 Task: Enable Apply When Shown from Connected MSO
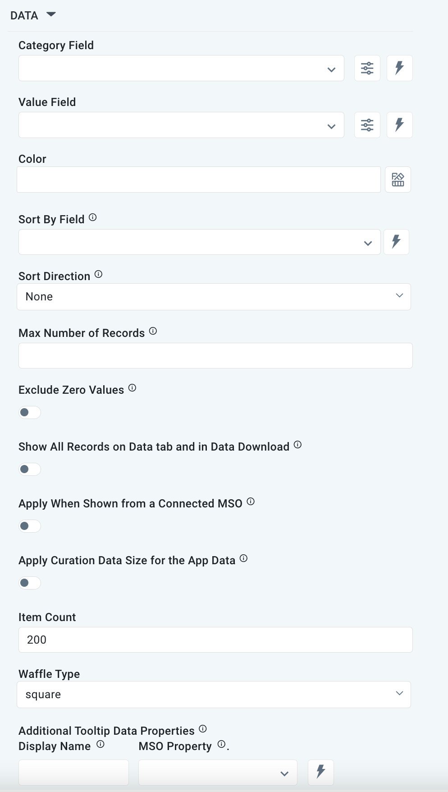[30, 526]
